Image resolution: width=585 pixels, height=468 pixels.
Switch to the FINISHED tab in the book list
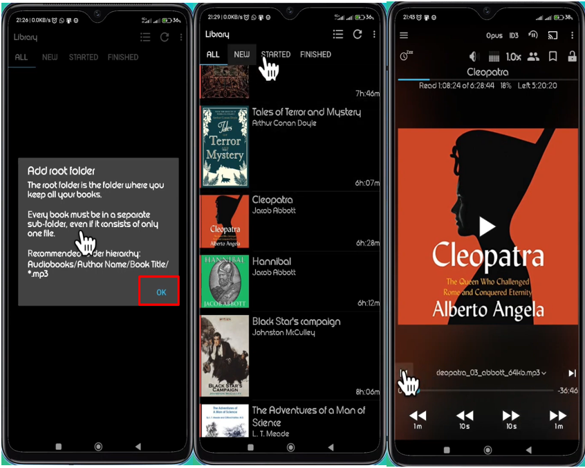[315, 55]
